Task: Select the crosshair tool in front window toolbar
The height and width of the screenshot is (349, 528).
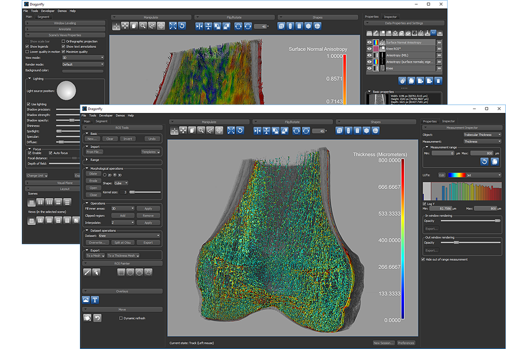Action: click(174, 131)
